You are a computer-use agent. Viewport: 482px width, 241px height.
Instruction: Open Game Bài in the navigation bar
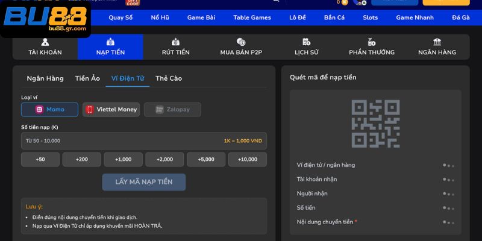click(201, 17)
